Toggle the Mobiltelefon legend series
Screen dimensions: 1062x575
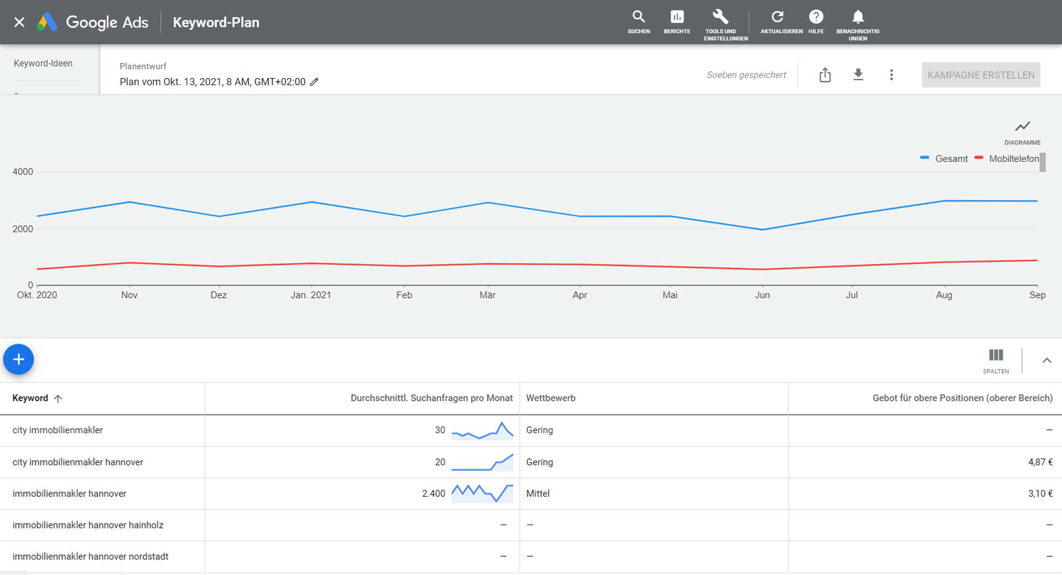click(1007, 159)
